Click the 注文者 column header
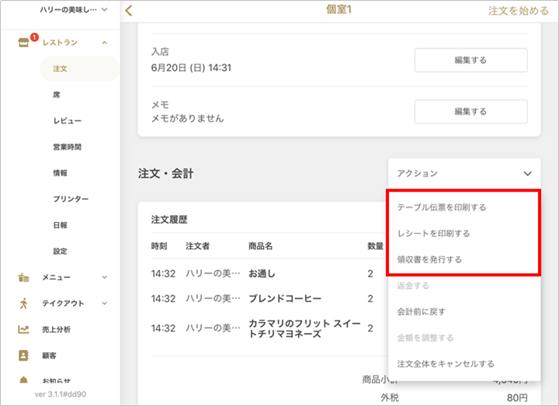559x406 pixels. 197,246
